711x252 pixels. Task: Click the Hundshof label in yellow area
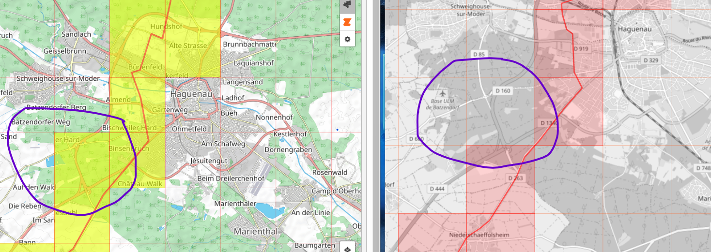pyautogui.click(x=166, y=26)
